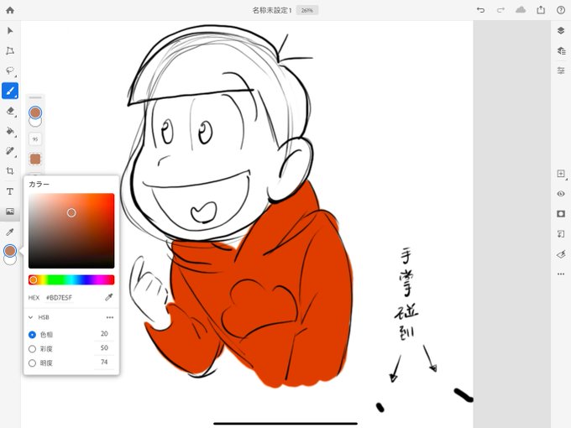Open cloud document status icon
Screen dimensions: 571x428
coord(521,10)
